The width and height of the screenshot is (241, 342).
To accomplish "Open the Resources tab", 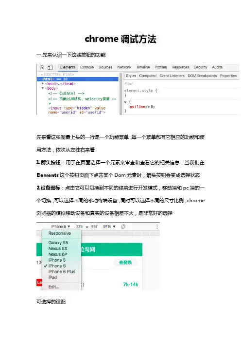I will [x=180, y=67].
